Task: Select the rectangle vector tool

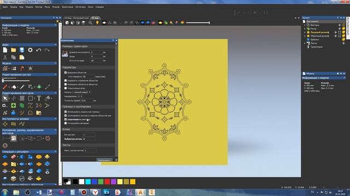Action: 31,98
